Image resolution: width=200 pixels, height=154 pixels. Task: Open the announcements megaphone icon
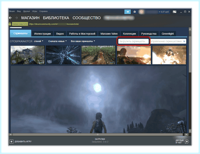pyautogui.click(x=127, y=12)
